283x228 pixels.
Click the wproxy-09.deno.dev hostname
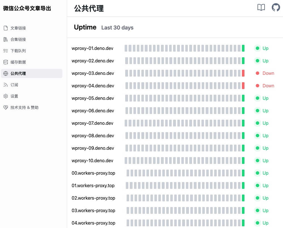click(x=93, y=148)
